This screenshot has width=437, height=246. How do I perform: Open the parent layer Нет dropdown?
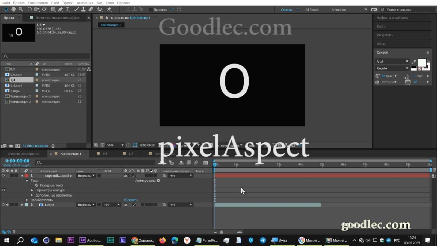pyautogui.click(x=180, y=176)
